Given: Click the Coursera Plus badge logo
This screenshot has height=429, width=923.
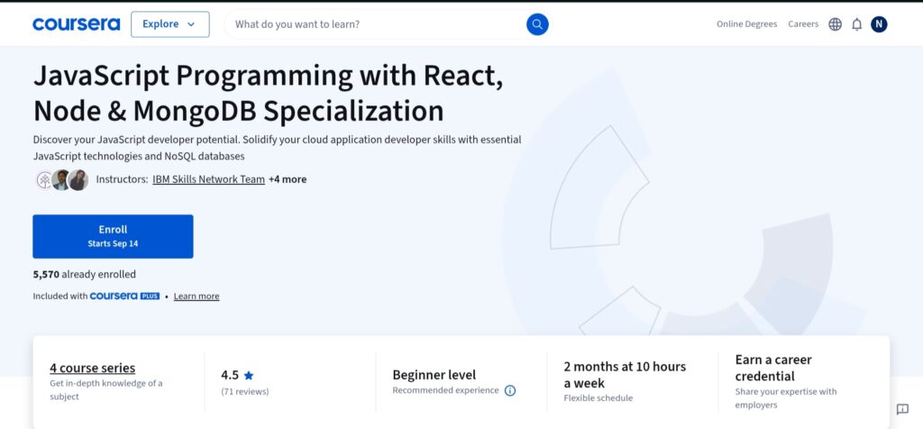Looking at the screenshot, I should point(124,296).
